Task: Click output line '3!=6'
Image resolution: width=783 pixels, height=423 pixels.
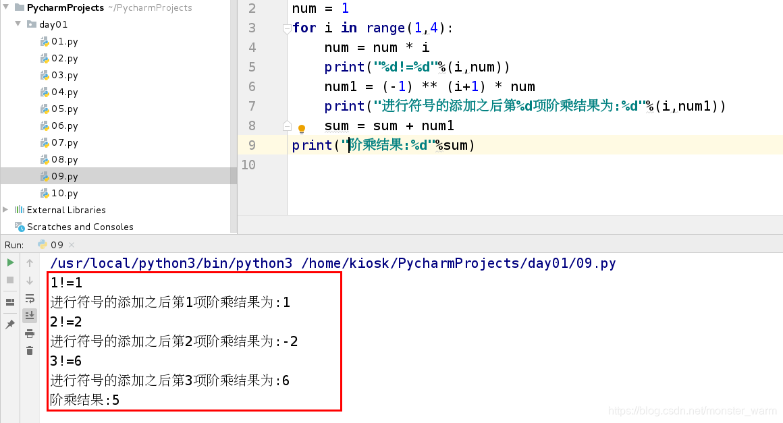Action: 66,361
